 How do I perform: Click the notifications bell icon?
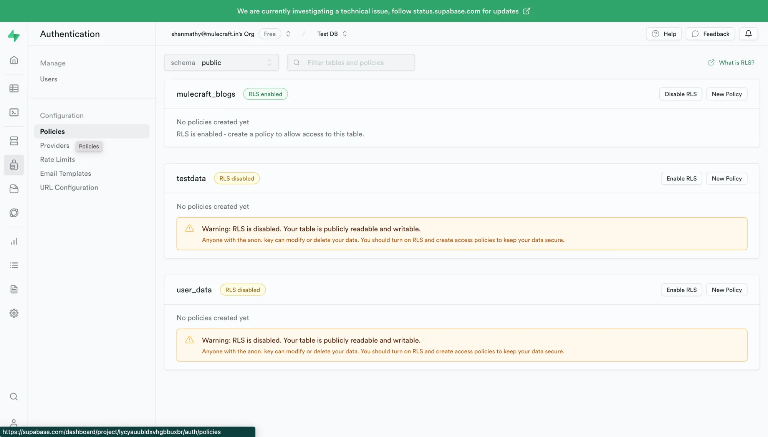coord(748,34)
